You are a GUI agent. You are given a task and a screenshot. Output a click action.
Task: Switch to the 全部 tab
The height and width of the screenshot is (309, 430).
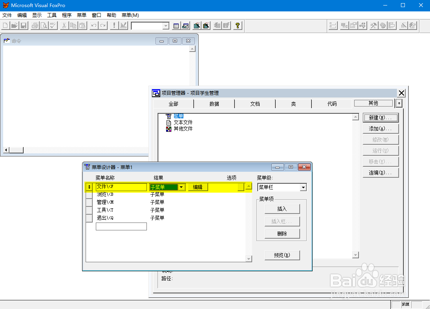click(x=173, y=104)
